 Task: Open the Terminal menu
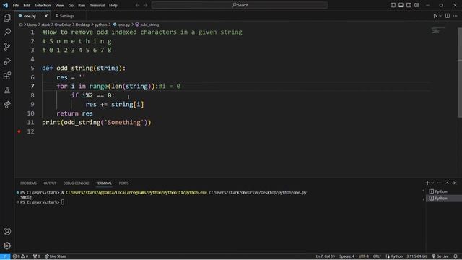pyautogui.click(x=97, y=5)
